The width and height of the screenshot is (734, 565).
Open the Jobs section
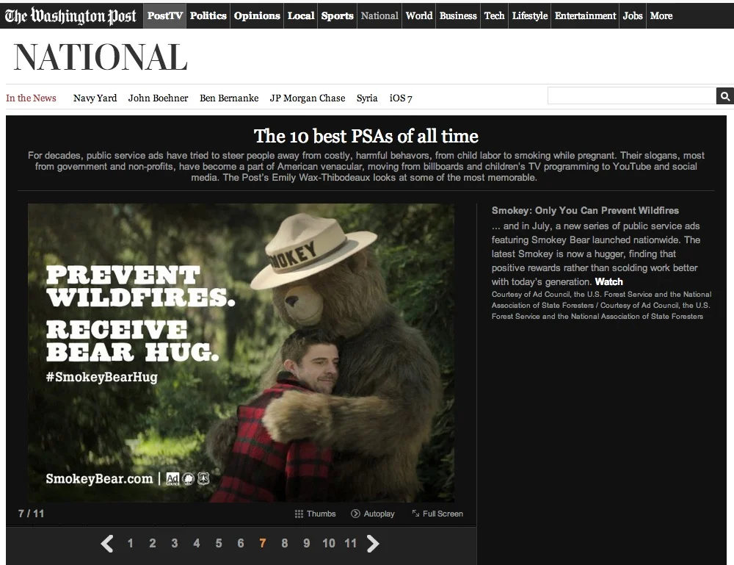(x=633, y=15)
